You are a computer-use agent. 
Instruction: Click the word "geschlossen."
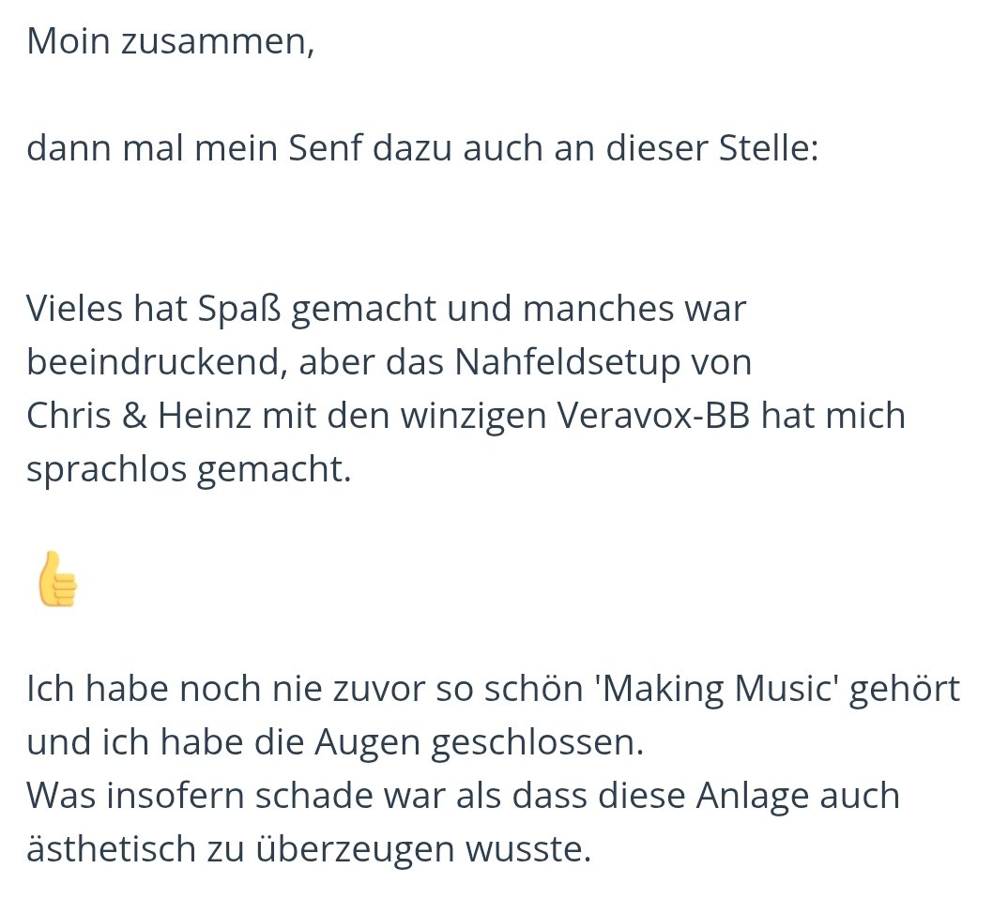[539, 742]
